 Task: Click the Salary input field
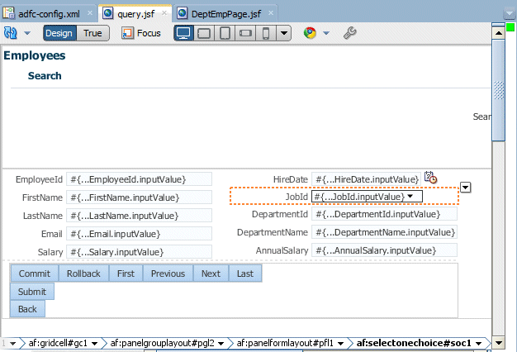139,252
